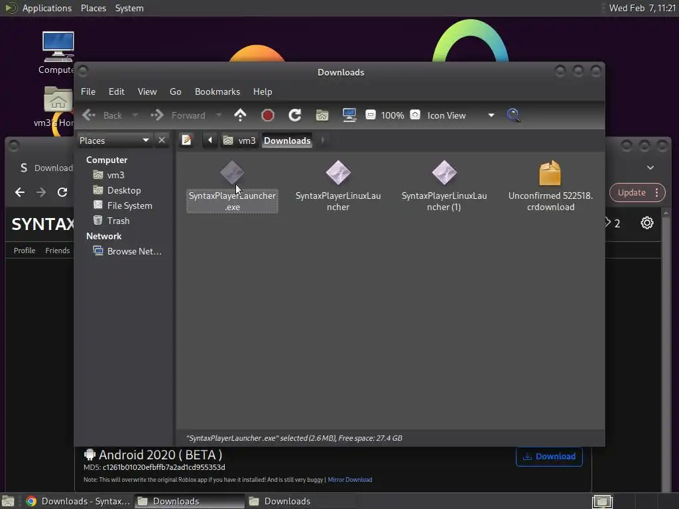Select Downloads in the path bar

click(x=287, y=141)
